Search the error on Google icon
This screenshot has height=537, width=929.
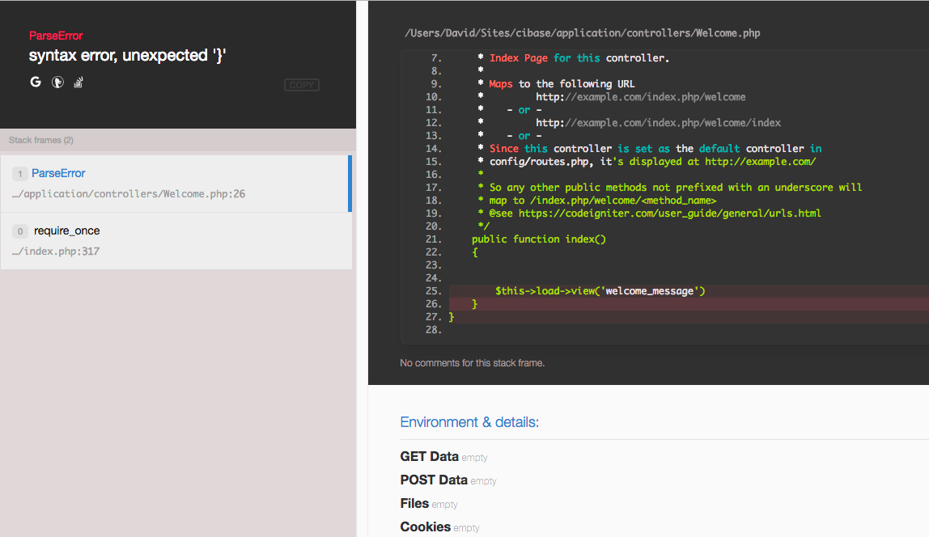point(36,82)
